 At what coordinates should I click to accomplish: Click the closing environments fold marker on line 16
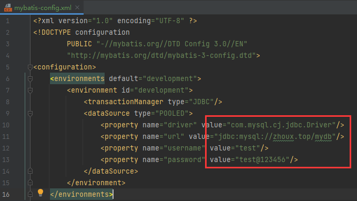click(x=30, y=194)
